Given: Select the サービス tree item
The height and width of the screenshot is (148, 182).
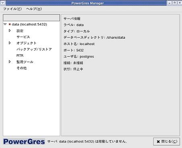Looking at the screenshot, I should point(23,37).
